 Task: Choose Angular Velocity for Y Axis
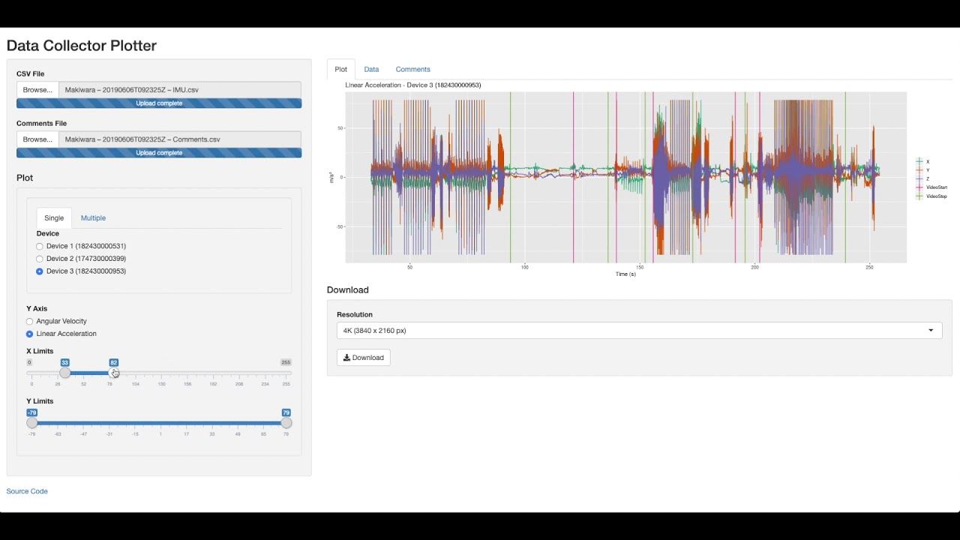coord(30,321)
